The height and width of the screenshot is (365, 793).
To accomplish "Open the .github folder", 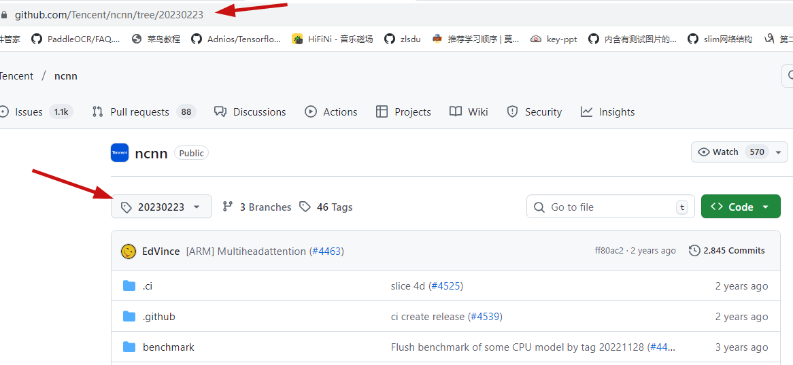I will coord(158,317).
